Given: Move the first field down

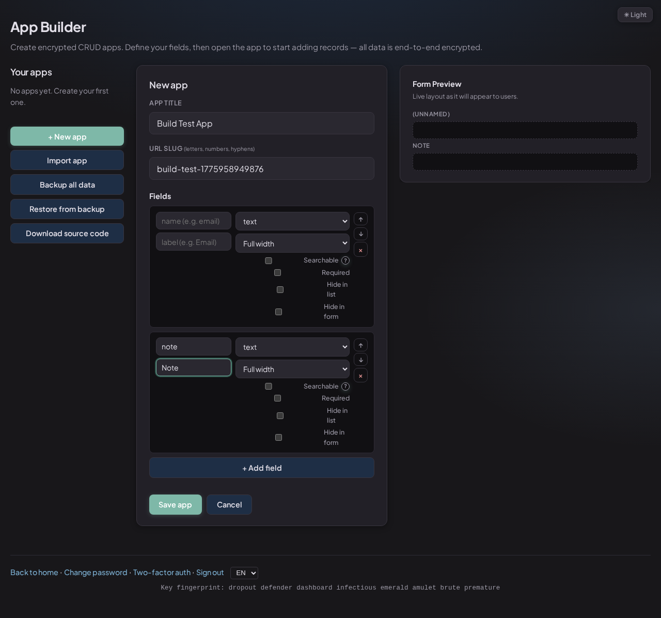Looking at the screenshot, I should 360,234.
